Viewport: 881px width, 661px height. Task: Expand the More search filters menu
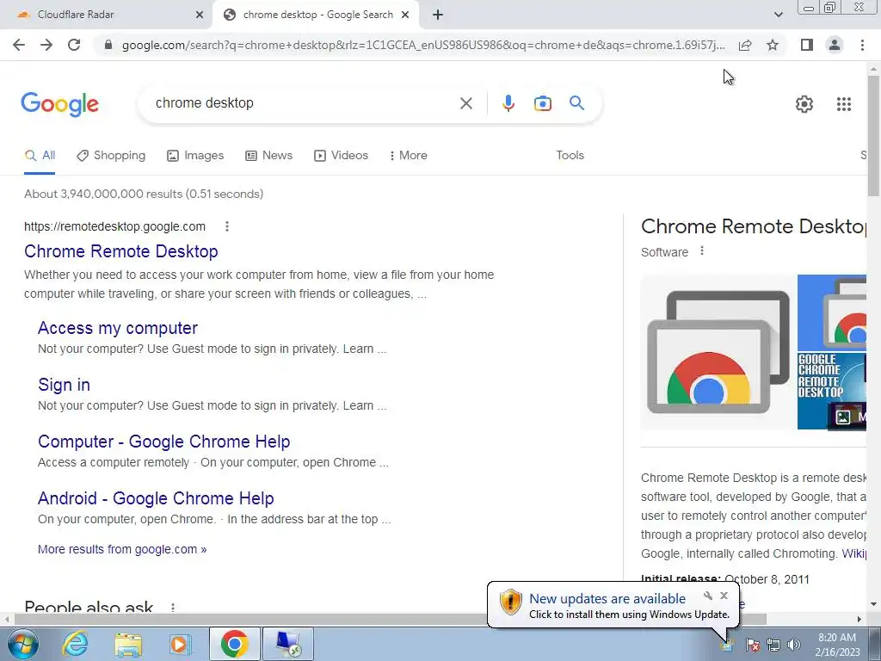pos(409,156)
